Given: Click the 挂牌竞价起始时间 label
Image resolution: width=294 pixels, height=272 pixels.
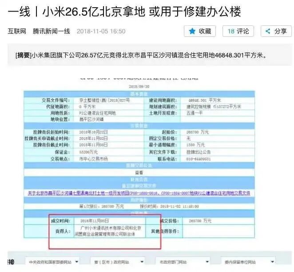Looking at the screenshot, I should click(x=52, y=132).
